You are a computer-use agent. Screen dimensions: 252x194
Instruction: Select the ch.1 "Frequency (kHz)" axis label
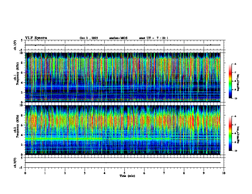[x=17, y=74]
